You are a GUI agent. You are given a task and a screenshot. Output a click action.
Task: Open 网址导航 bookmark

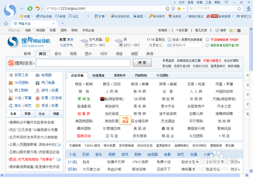44,16
